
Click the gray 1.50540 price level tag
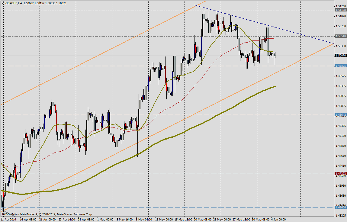click(340, 36)
